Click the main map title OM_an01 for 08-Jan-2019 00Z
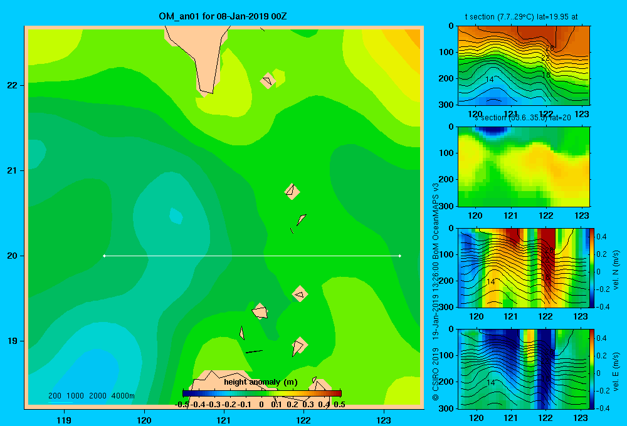 (x=223, y=16)
